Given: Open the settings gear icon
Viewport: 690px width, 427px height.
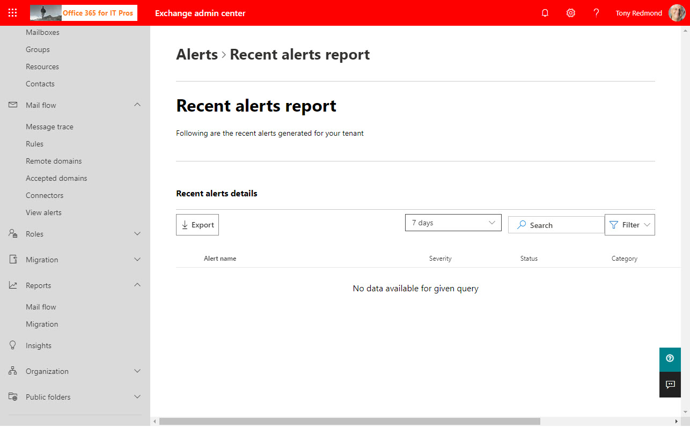Looking at the screenshot, I should (x=571, y=13).
